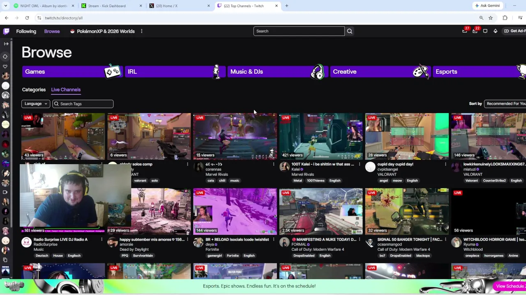Click the horrorgames tag under Ryuma
The height and width of the screenshot is (295, 526).
point(494,256)
